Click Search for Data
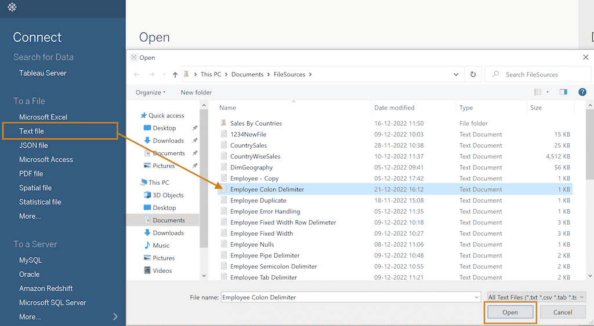594x326 pixels. (x=44, y=57)
